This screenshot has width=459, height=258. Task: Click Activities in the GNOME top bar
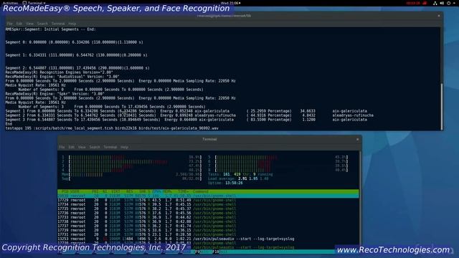[x=10, y=3]
